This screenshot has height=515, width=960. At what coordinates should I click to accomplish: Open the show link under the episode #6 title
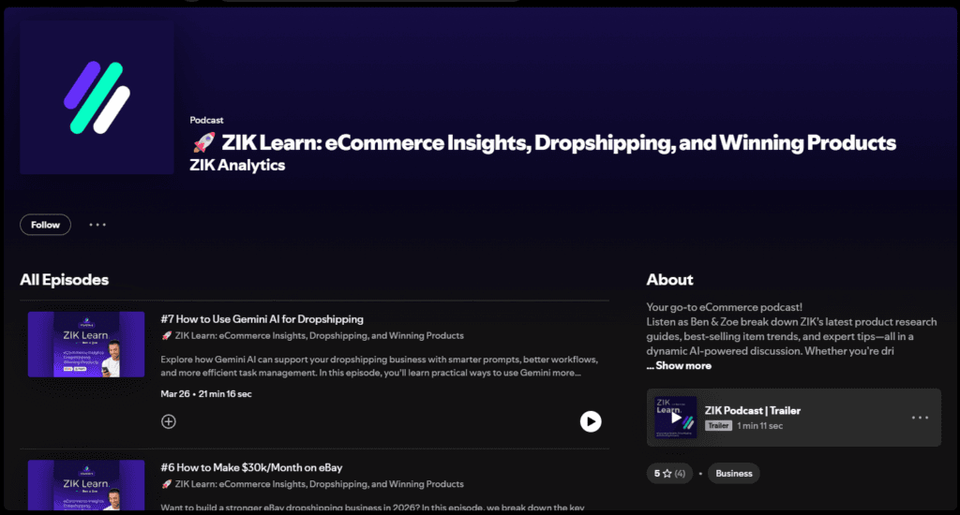click(x=319, y=484)
